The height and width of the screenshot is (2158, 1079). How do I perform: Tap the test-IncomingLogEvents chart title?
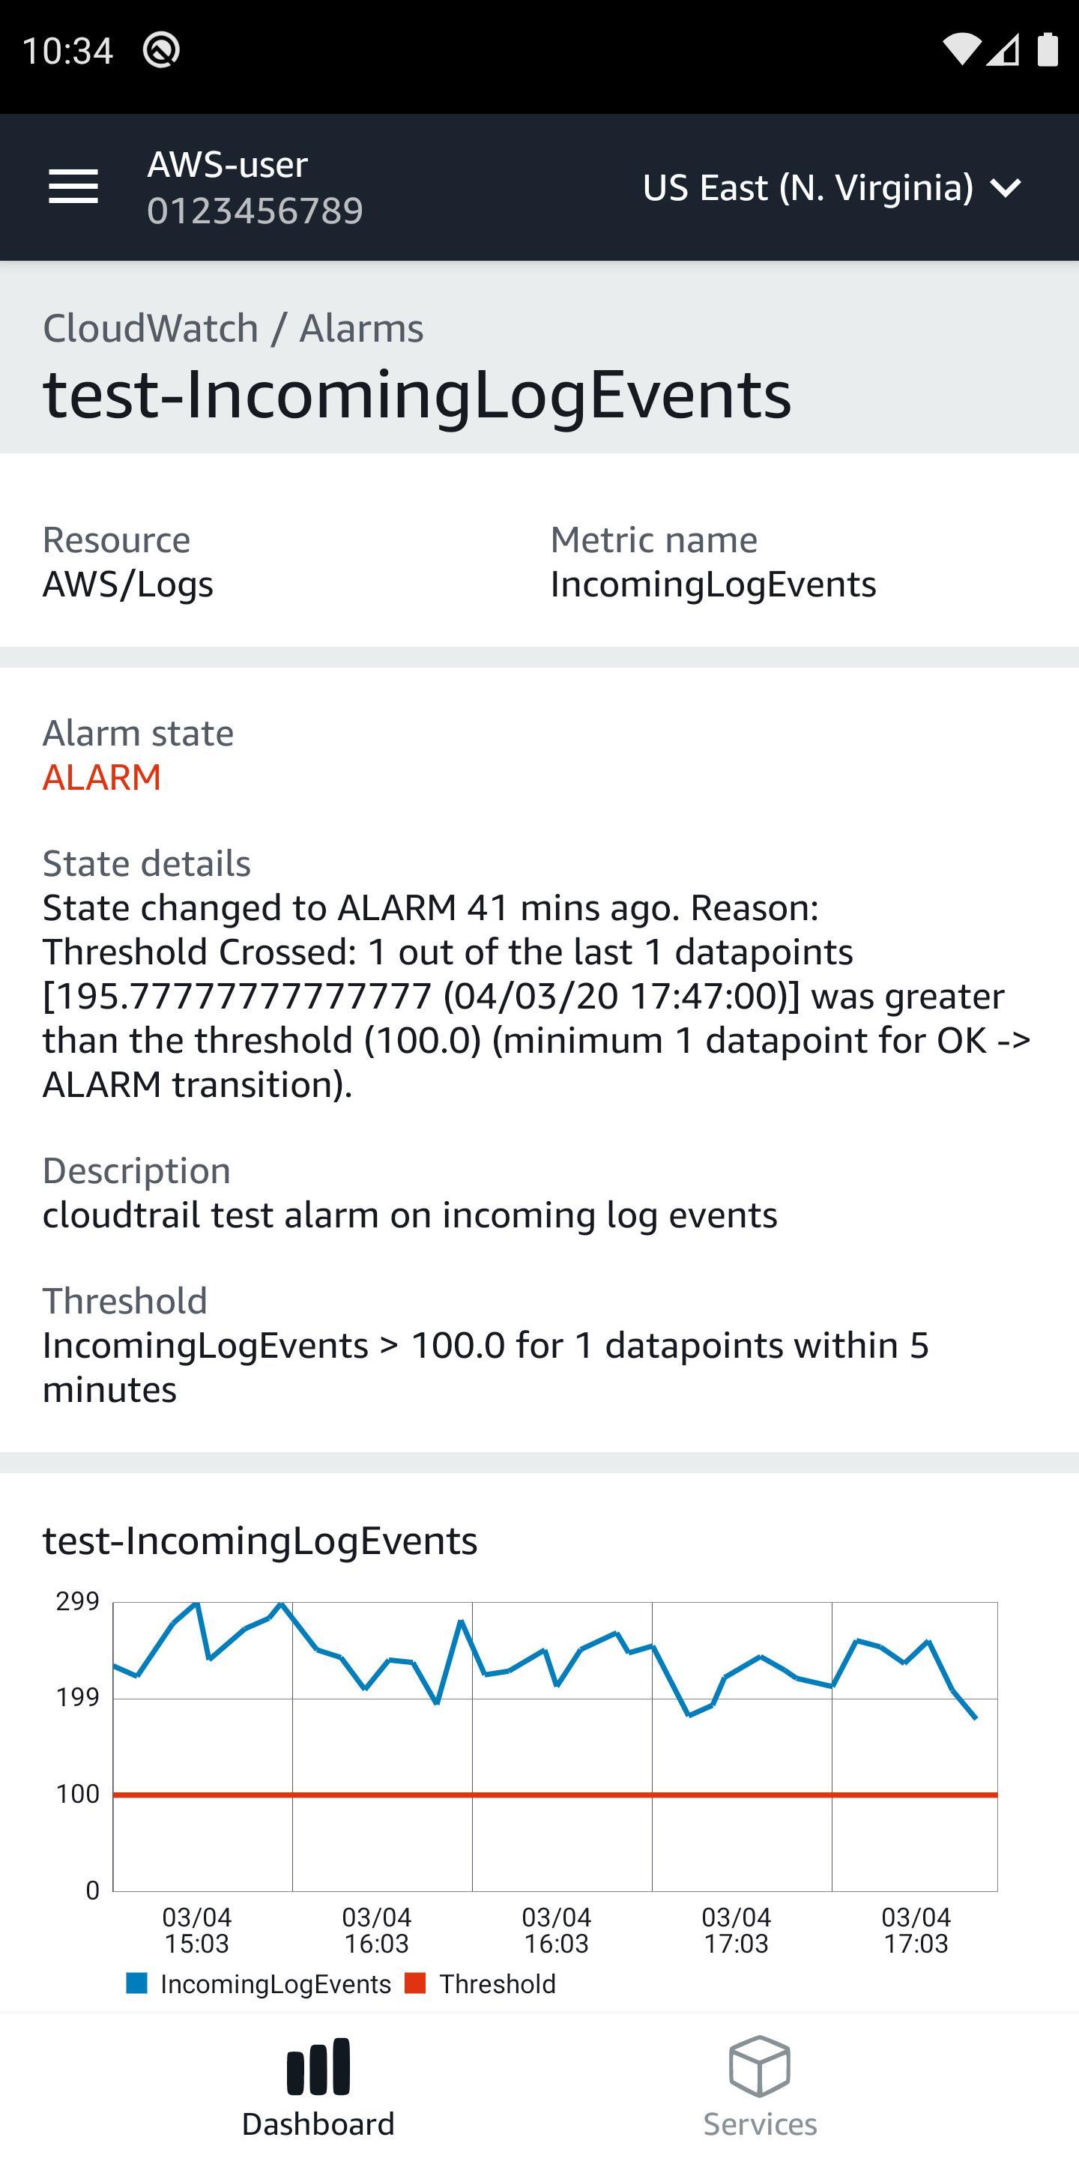[x=260, y=1541]
